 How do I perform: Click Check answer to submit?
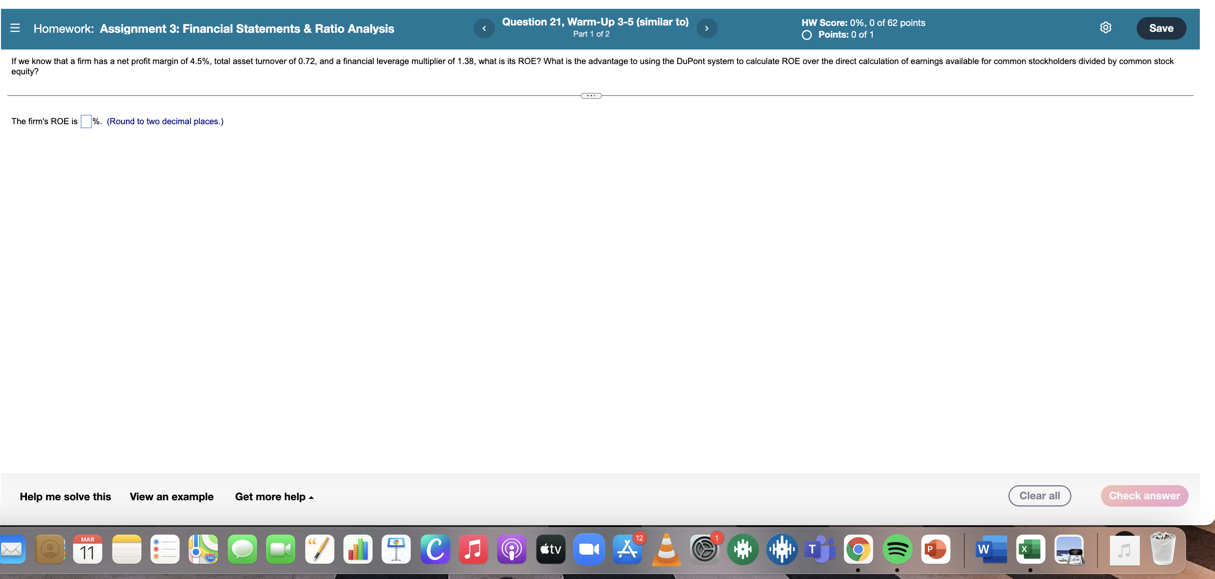click(x=1144, y=495)
